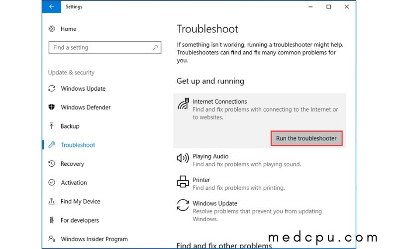This screenshot has width=398, height=249.
Task: Click the Playing Audio speaker icon
Action: pos(183,158)
